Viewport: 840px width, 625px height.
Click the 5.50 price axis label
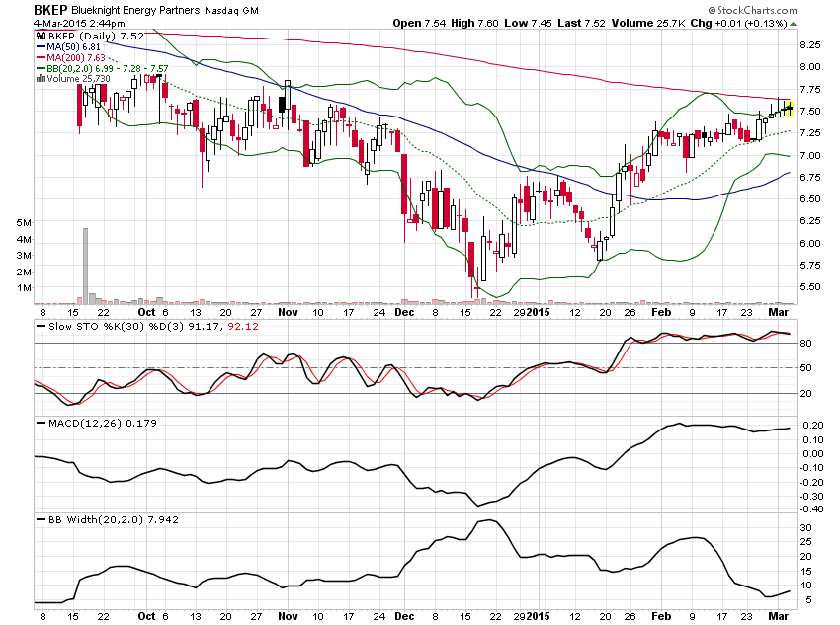(x=810, y=286)
